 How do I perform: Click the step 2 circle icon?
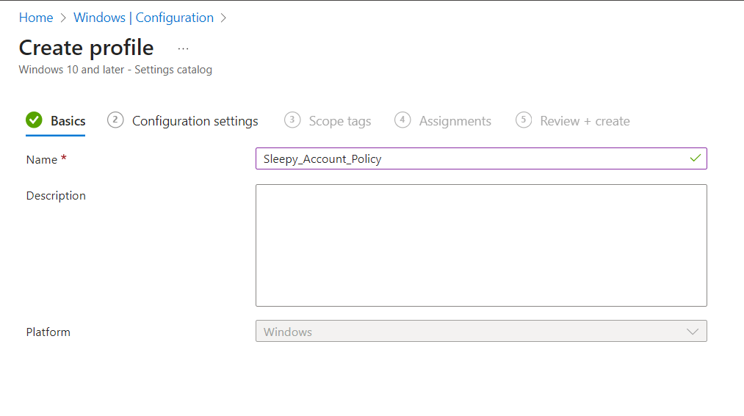click(115, 120)
